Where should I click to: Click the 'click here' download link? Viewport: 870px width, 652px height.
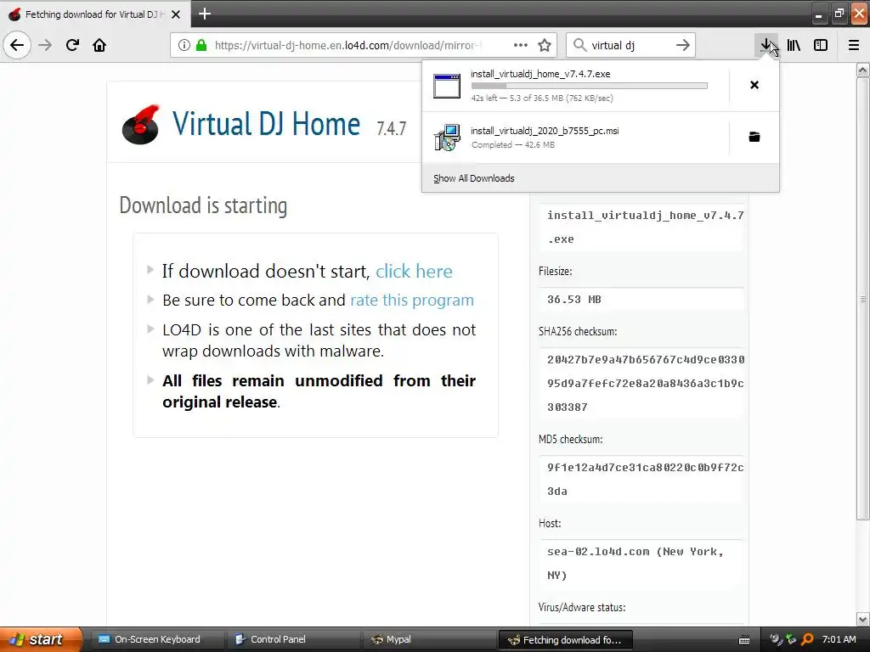coord(414,271)
